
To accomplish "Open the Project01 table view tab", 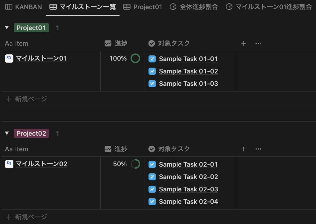I will [143, 7].
